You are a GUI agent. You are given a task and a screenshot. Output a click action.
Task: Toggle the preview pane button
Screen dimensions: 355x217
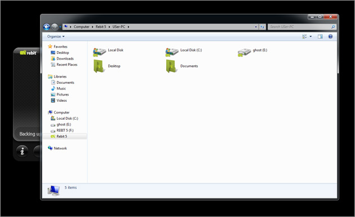click(x=320, y=37)
